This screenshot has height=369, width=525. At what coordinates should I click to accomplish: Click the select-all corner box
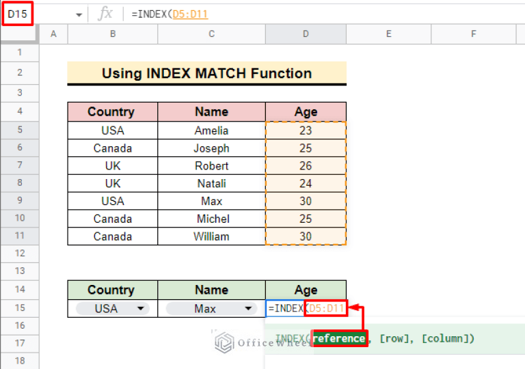click(20, 33)
